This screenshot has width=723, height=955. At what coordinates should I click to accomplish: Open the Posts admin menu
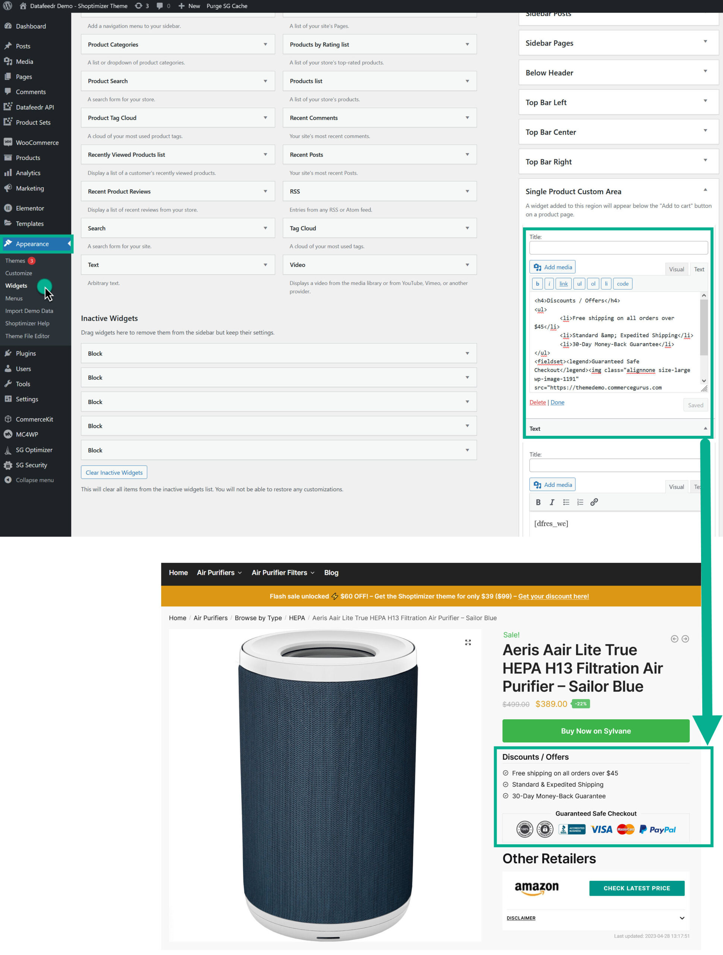click(x=23, y=46)
